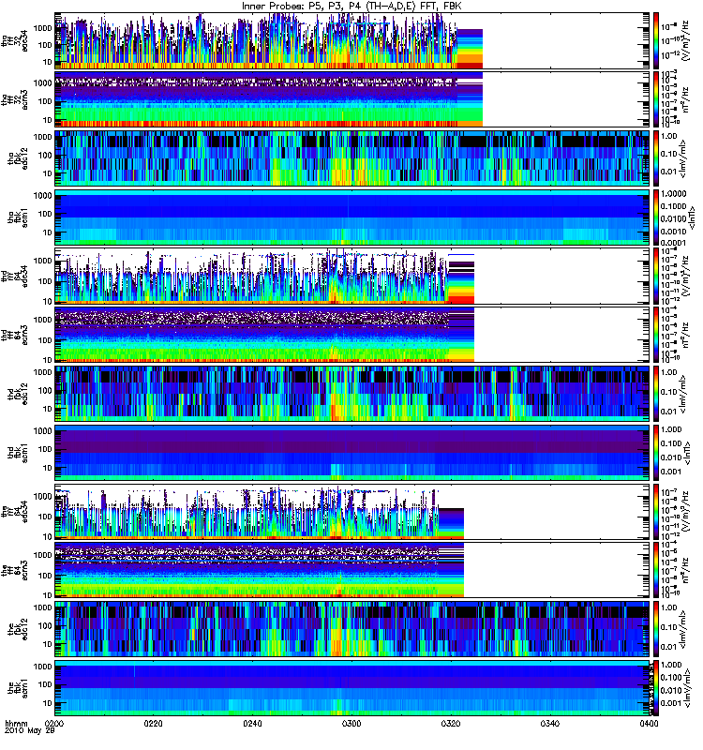Image resolution: width=703 pixels, height=750 pixels.
Task: Click the thd fbk edc12 spectrogram panel
Action: pos(352,394)
